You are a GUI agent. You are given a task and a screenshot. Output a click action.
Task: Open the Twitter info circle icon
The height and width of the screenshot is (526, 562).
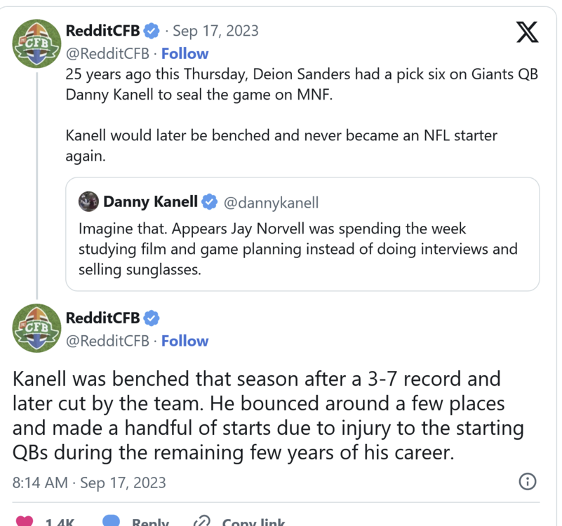click(x=527, y=482)
